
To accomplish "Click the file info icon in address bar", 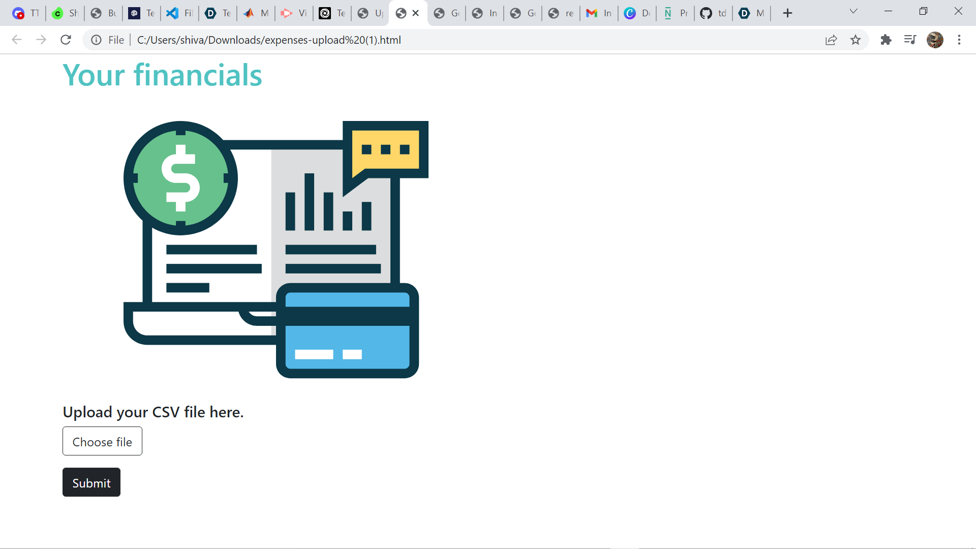I will pyautogui.click(x=96, y=40).
